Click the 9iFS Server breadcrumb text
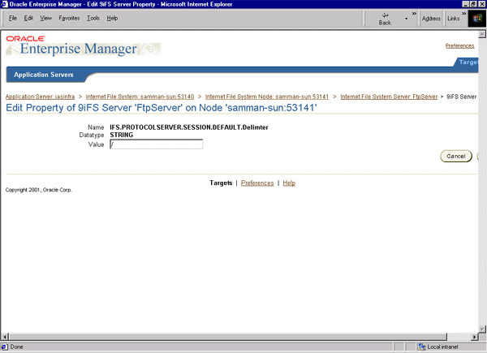Screen dimensions: 487x353 (462, 97)
